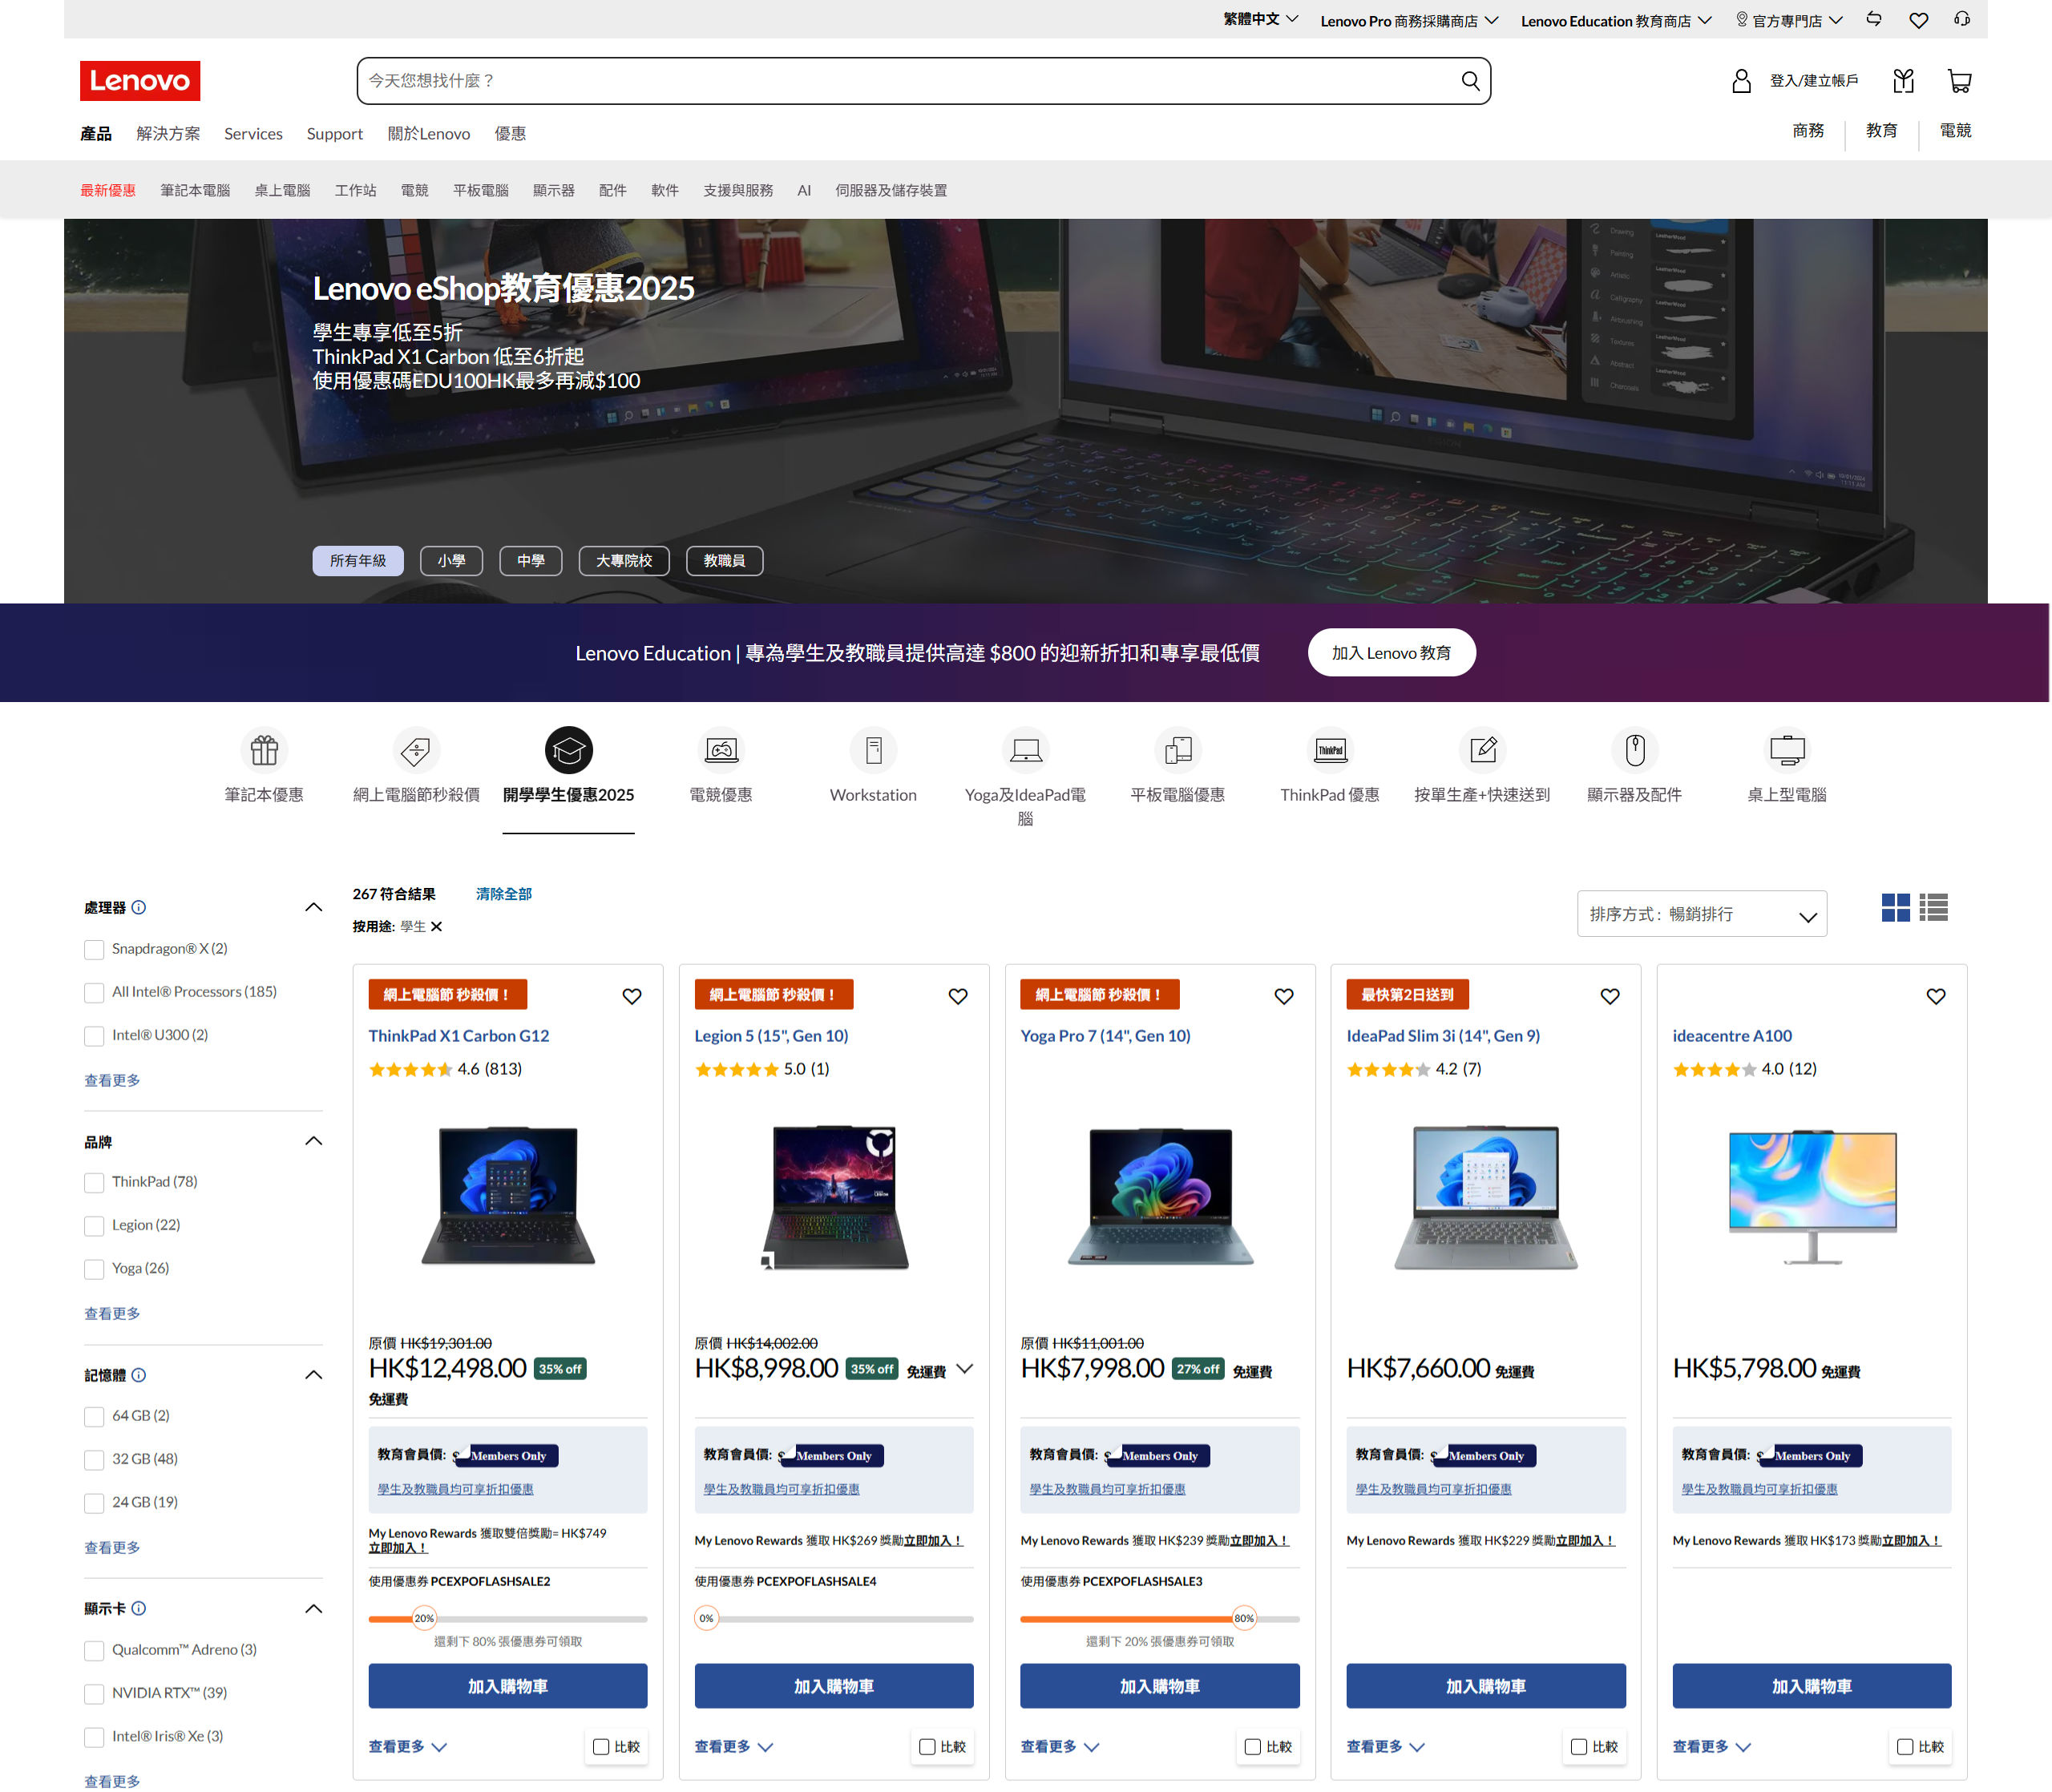2052x1792 pixels.
Task: Select the 桌上型電腦 desktop icon
Action: [1787, 750]
